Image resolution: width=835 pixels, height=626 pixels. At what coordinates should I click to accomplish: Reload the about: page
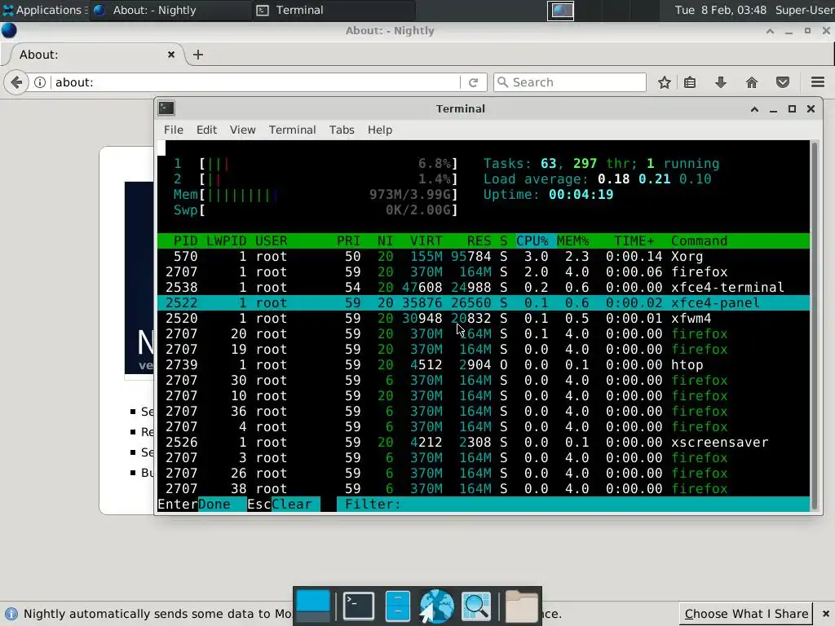[473, 82]
